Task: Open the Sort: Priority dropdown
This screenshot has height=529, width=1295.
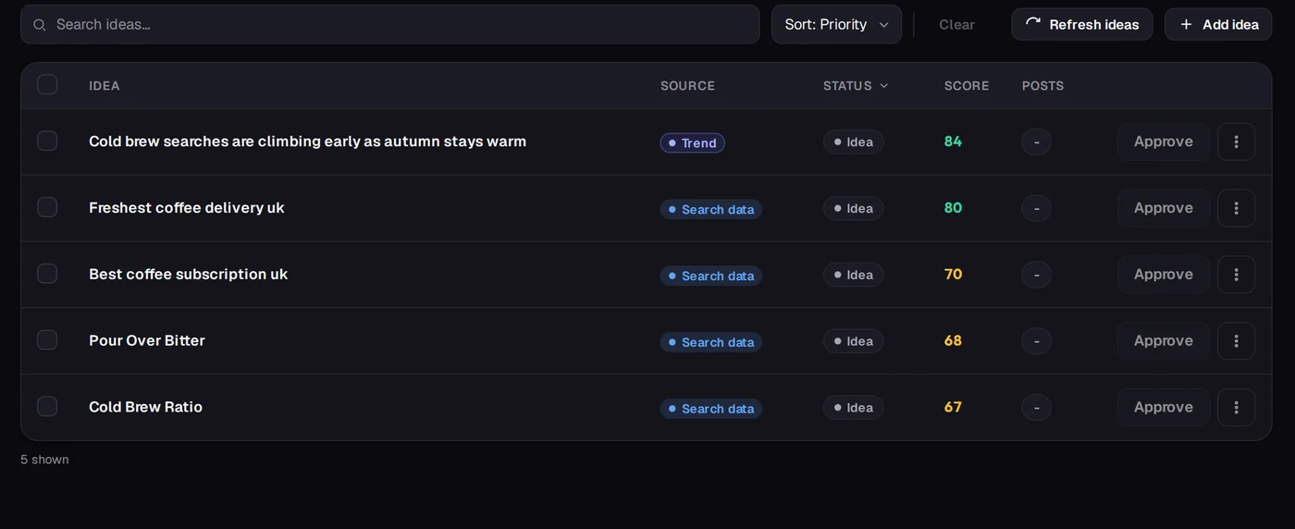Action: click(x=836, y=24)
